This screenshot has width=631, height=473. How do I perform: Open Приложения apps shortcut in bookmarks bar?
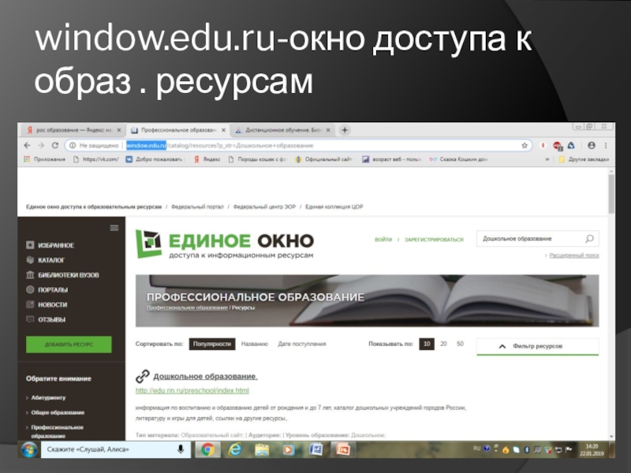click(x=44, y=159)
